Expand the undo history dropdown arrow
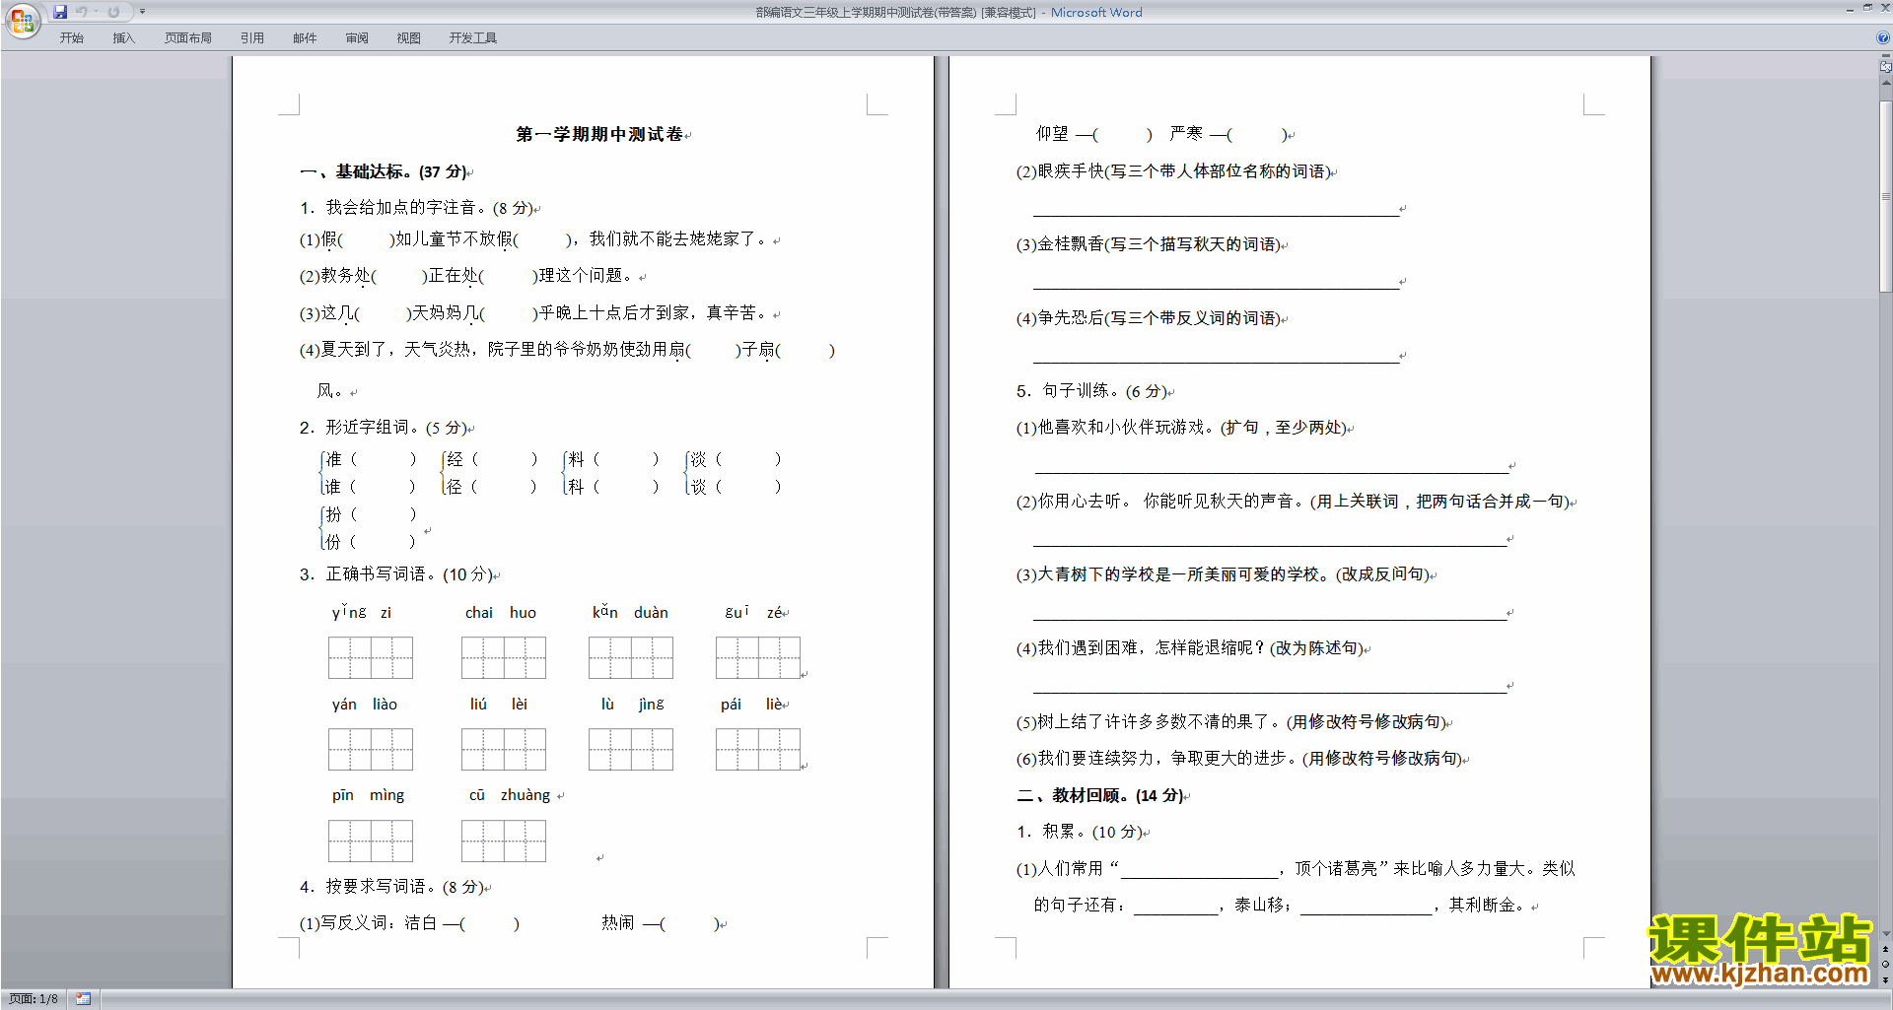The width and height of the screenshot is (1893, 1010). coord(96,12)
